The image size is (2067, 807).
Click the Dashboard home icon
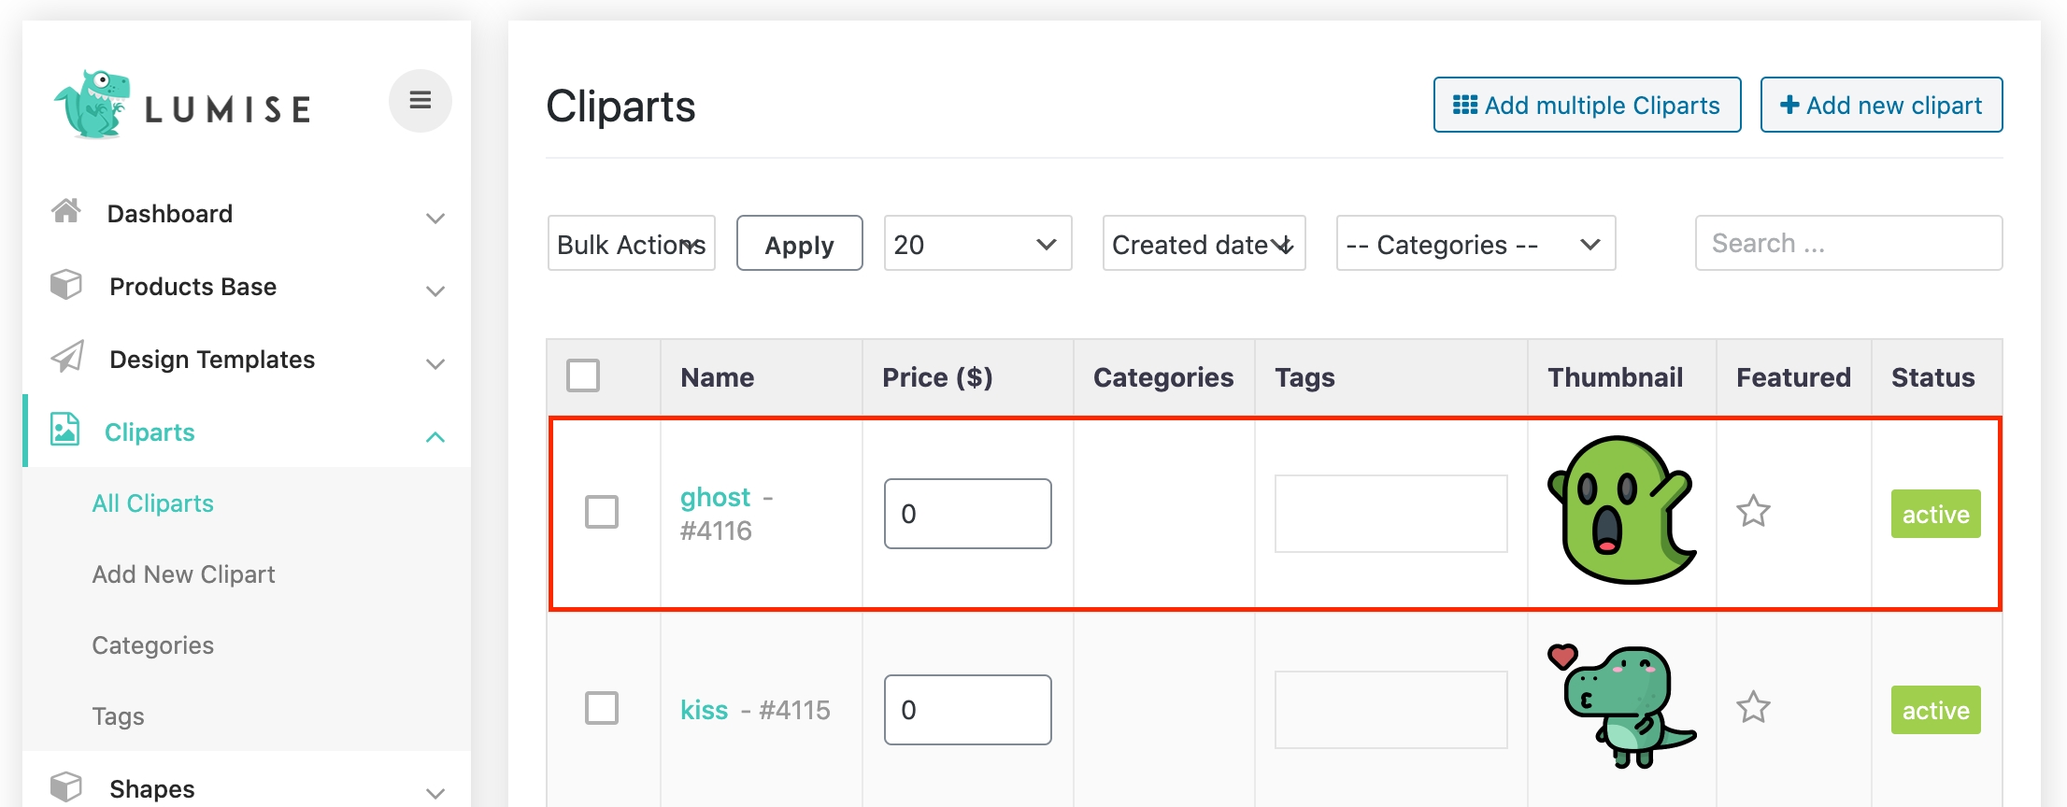(66, 212)
